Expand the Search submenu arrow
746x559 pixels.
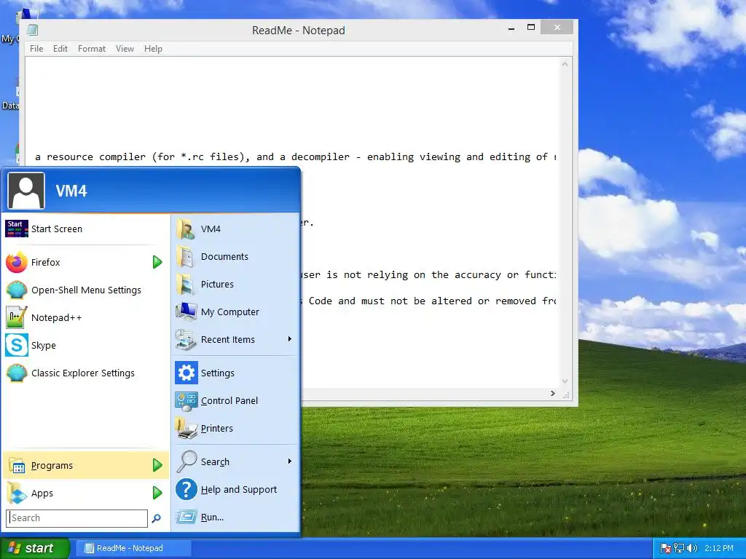coord(289,461)
